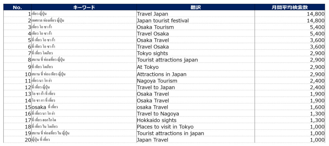Select the keyword cell starting with osaka
Image resolution: width=329 pixels, height=146 pixels.
pos(84,107)
